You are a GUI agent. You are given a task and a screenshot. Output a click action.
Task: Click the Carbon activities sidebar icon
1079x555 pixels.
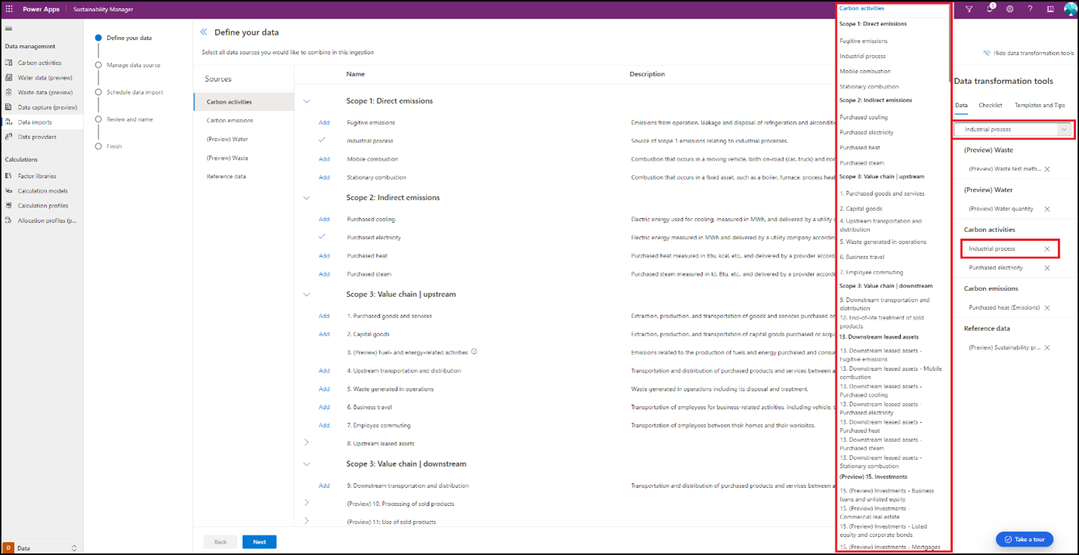tap(9, 63)
